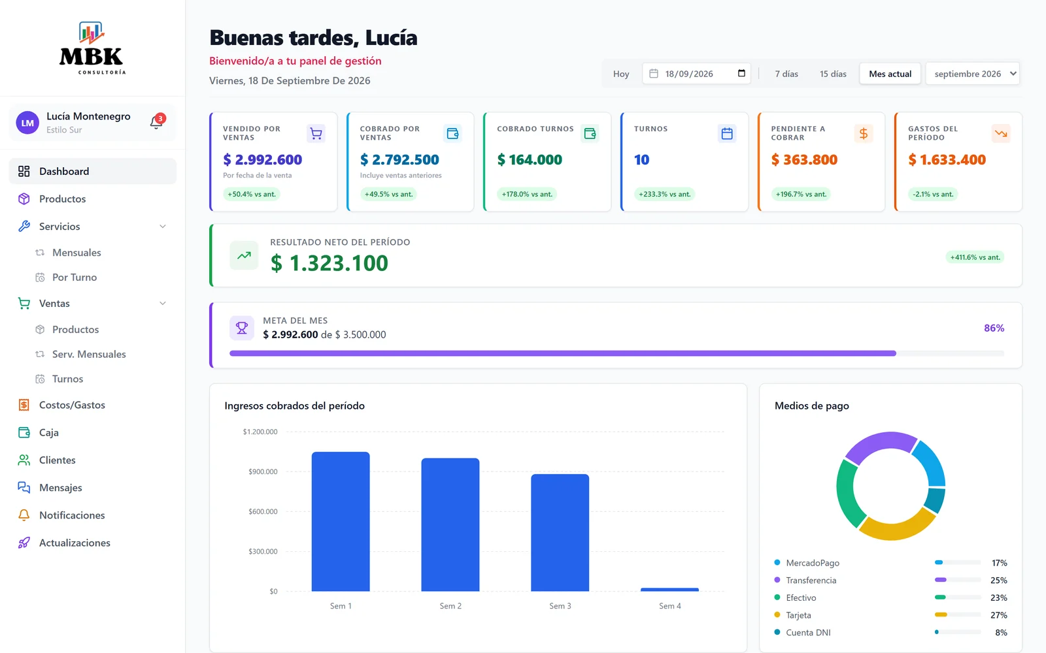Open Clientes in the sidebar
Viewport: 1046px width, 653px height.
(x=93, y=460)
